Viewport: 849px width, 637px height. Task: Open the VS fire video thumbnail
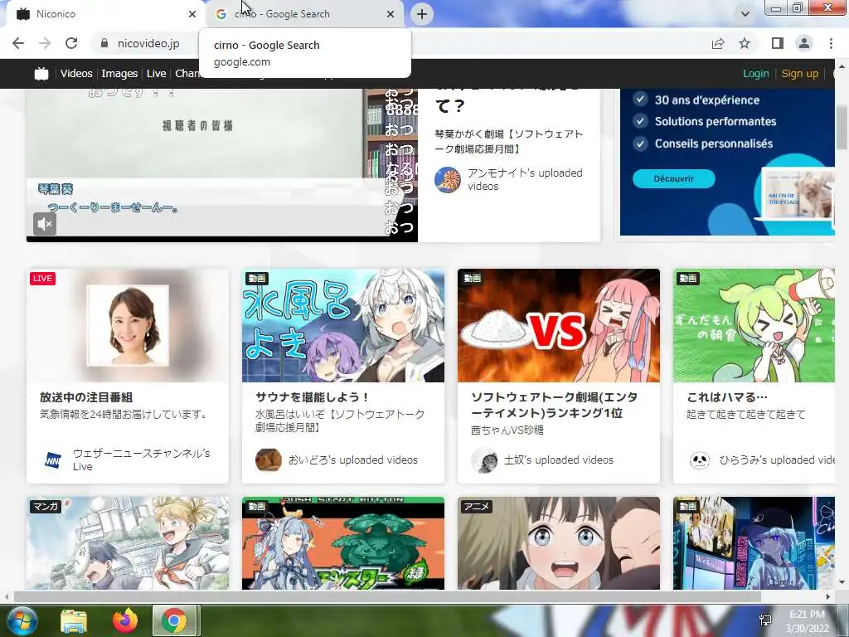(x=559, y=325)
